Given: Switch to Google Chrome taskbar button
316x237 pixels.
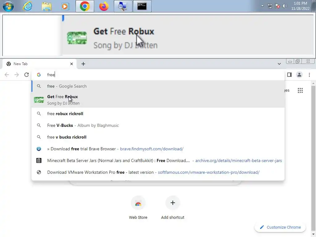Looking at the screenshot, I should tap(85, 6).
